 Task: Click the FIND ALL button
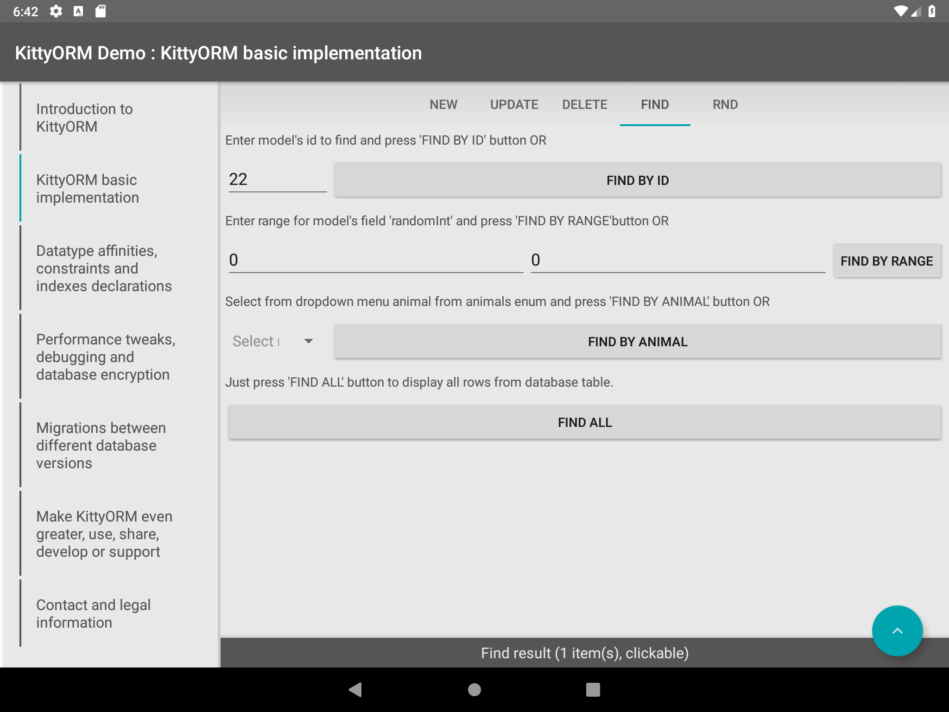tap(585, 422)
